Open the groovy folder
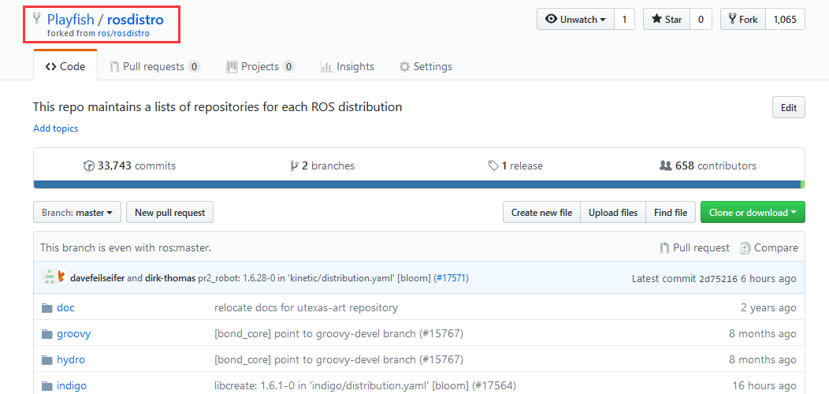The height and width of the screenshot is (394, 829). pos(73,333)
